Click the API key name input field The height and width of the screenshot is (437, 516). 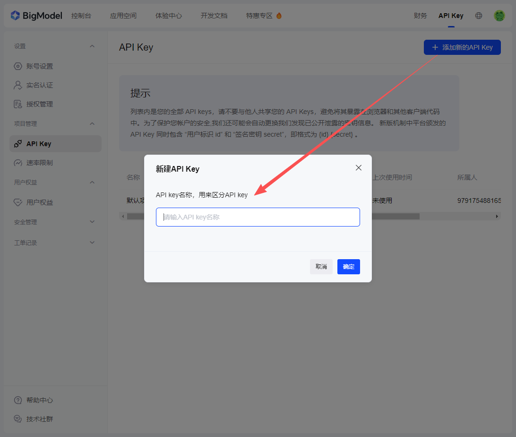[258, 217]
